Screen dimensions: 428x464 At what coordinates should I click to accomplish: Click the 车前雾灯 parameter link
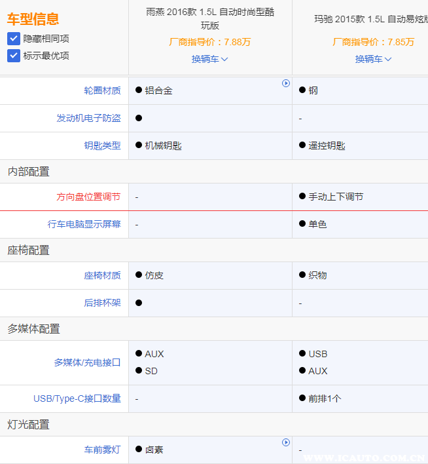pyautogui.click(x=102, y=450)
